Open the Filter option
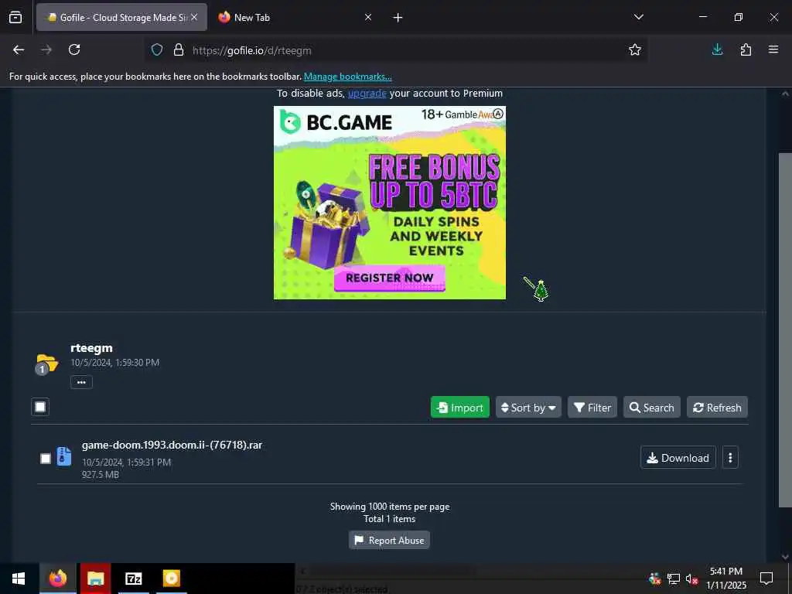The width and height of the screenshot is (792, 594). click(x=592, y=407)
